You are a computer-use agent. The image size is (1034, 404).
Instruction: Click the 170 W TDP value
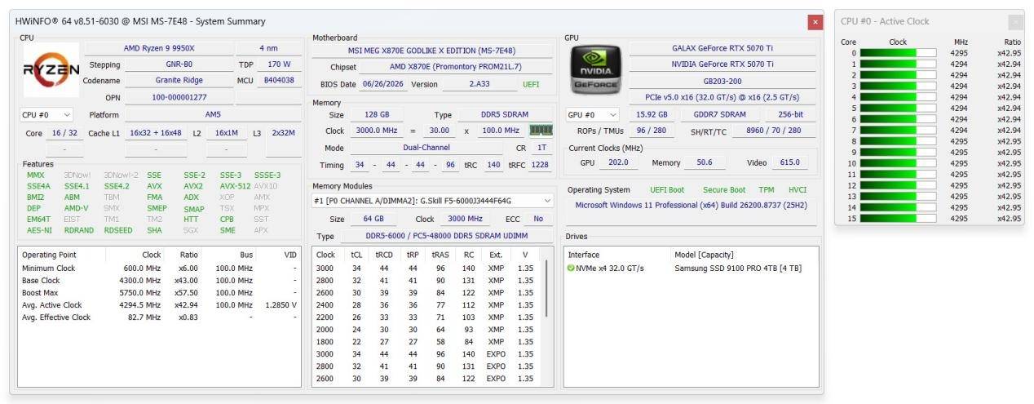[x=279, y=64]
